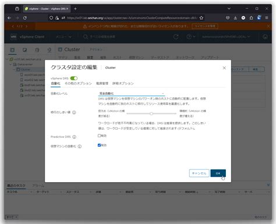
Task: Toggle the vSphere DRS switch
Action: click(74, 78)
